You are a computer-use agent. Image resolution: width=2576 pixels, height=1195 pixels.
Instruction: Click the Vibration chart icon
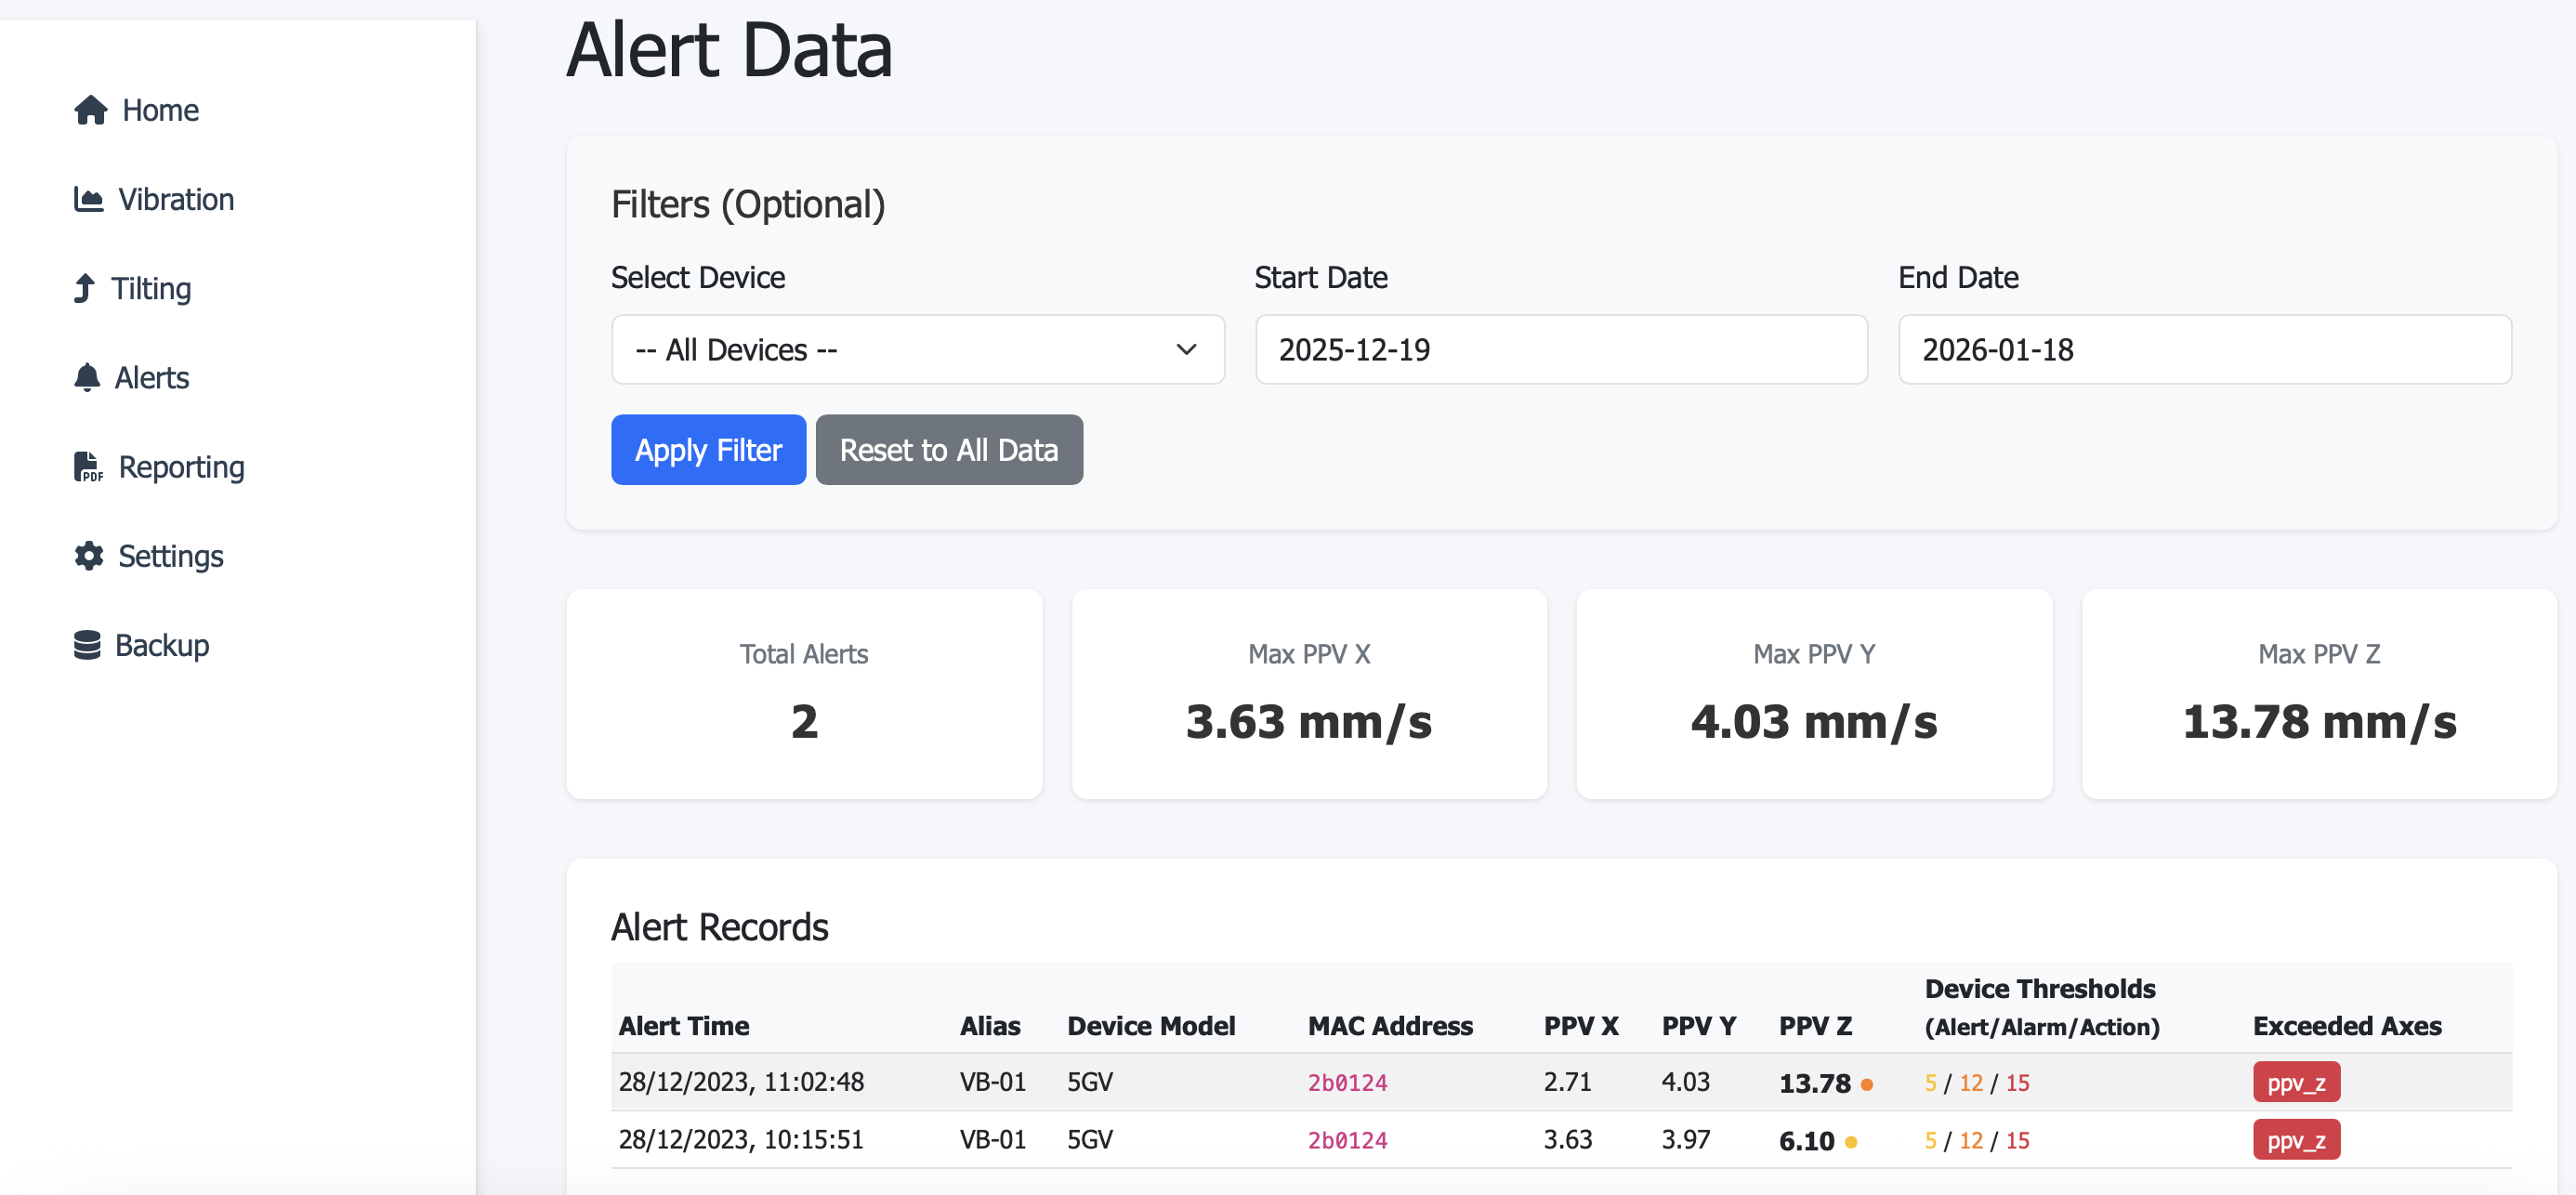pos(88,199)
